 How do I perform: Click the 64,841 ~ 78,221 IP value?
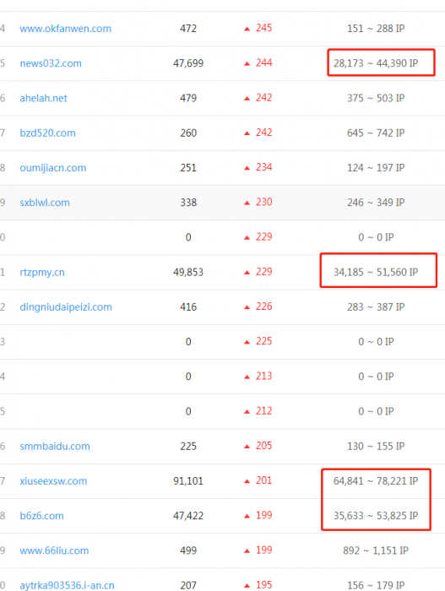click(x=376, y=481)
